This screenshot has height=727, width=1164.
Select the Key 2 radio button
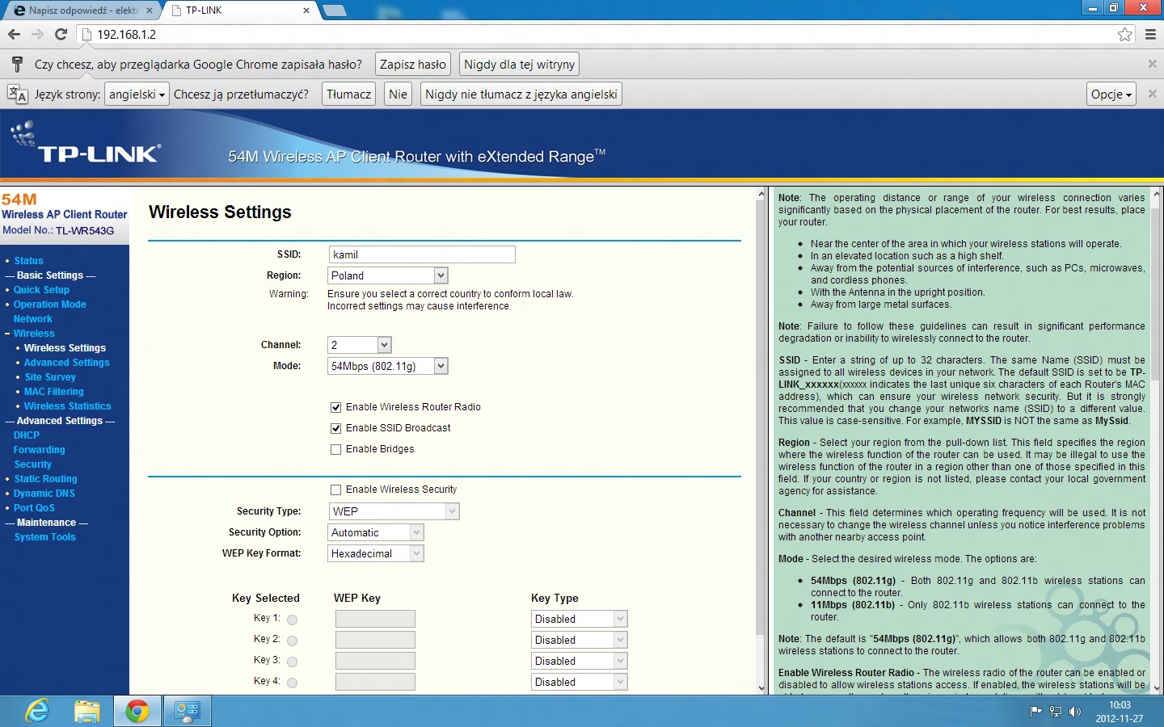coord(293,641)
